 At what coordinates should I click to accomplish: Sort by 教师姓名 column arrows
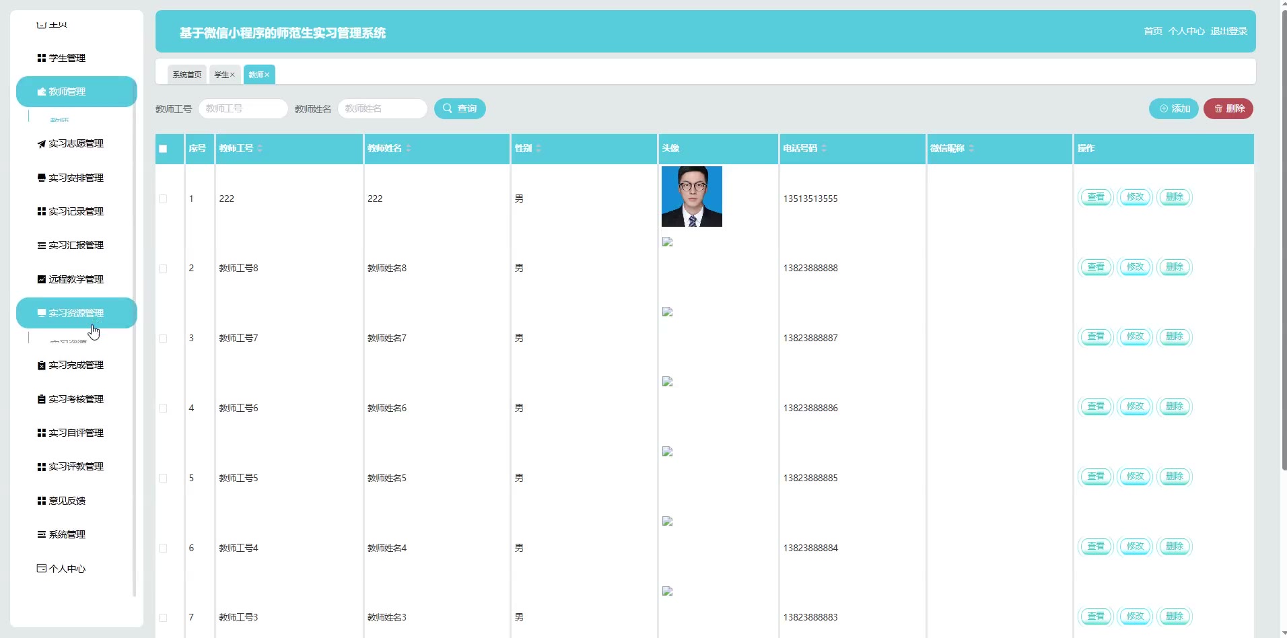click(x=409, y=148)
